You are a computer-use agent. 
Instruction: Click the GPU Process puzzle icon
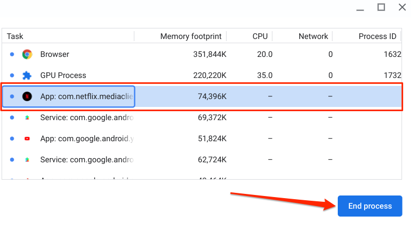(x=27, y=75)
